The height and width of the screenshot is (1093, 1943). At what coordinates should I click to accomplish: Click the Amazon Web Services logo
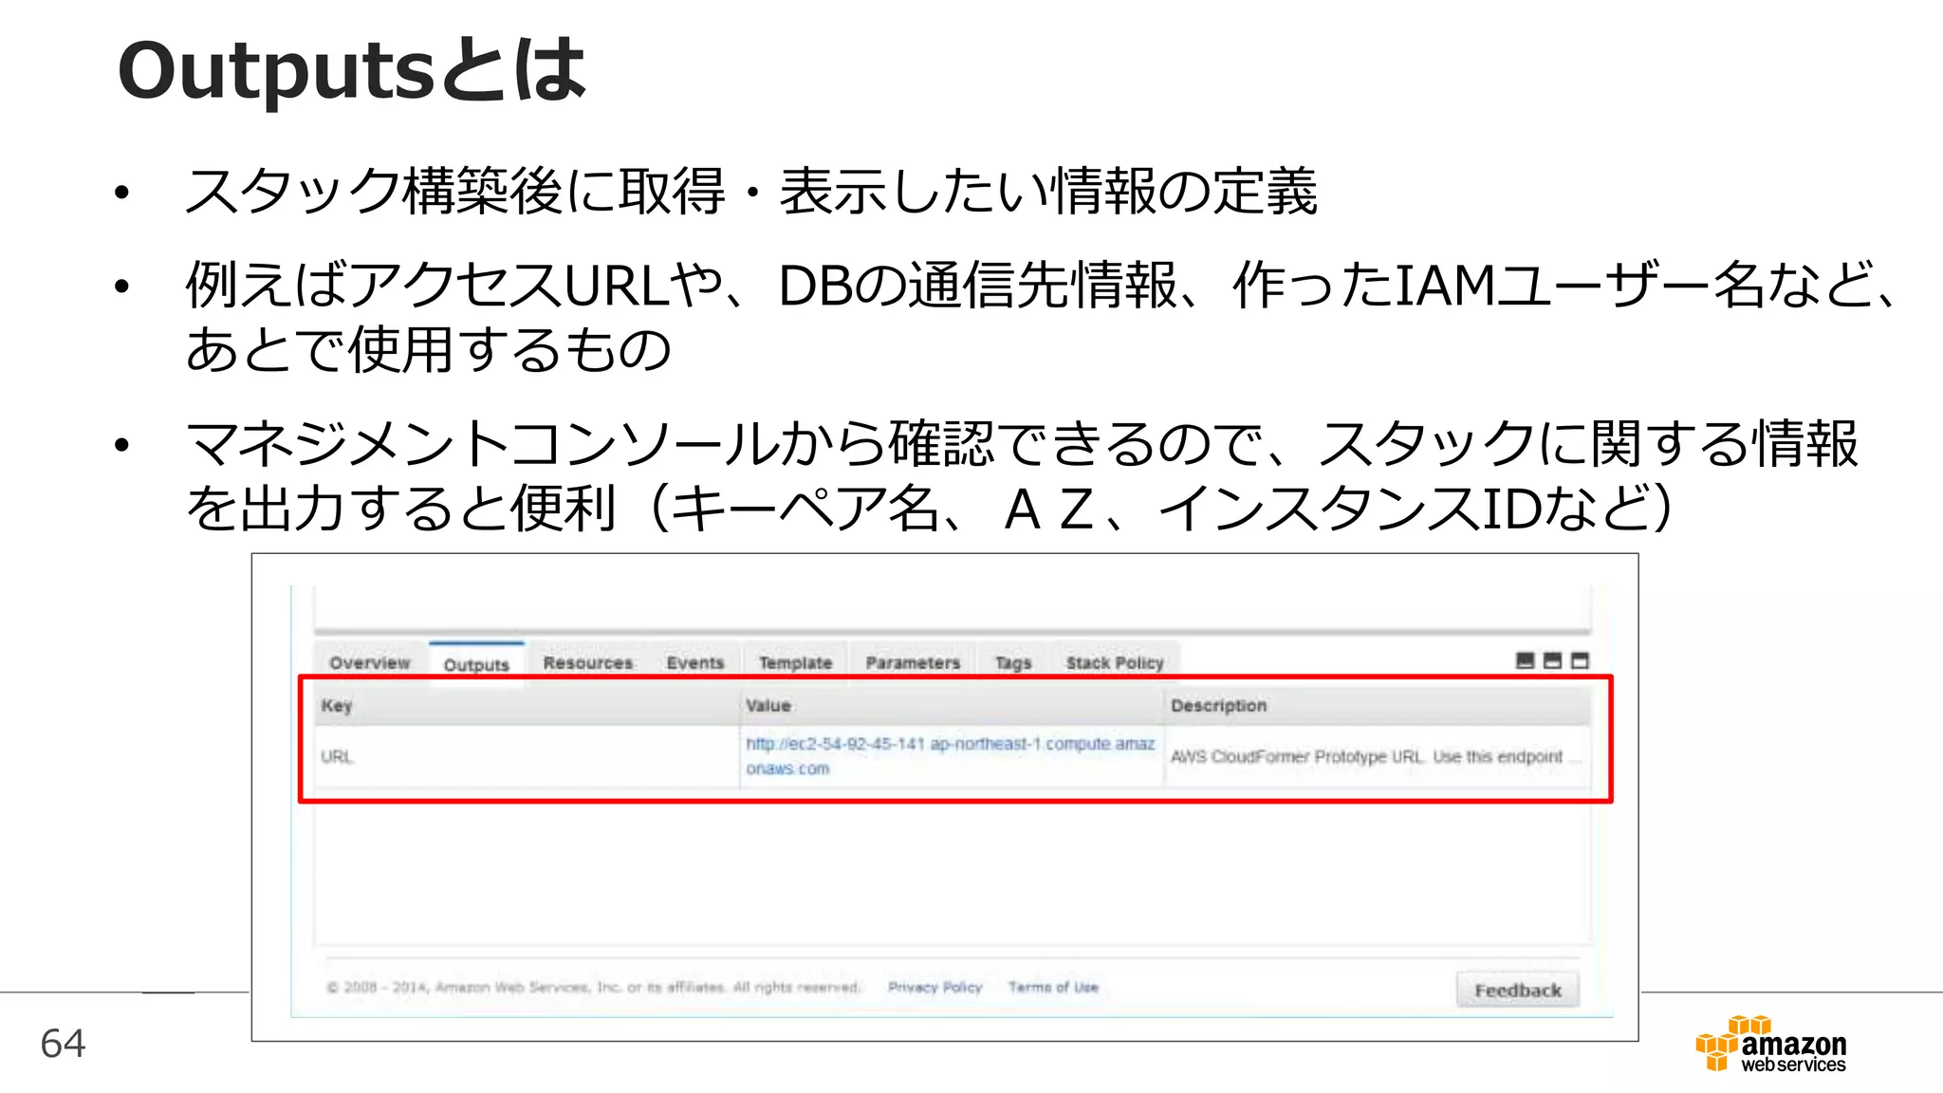point(1770,1044)
